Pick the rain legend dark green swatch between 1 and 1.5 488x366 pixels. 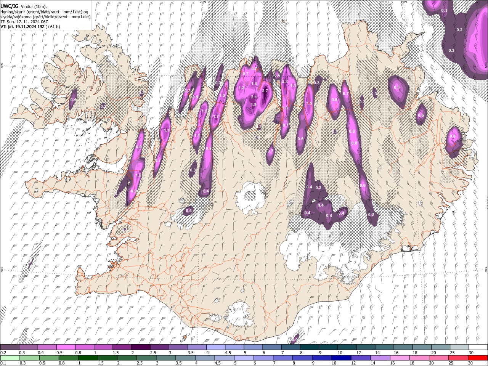click(x=88, y=358)
